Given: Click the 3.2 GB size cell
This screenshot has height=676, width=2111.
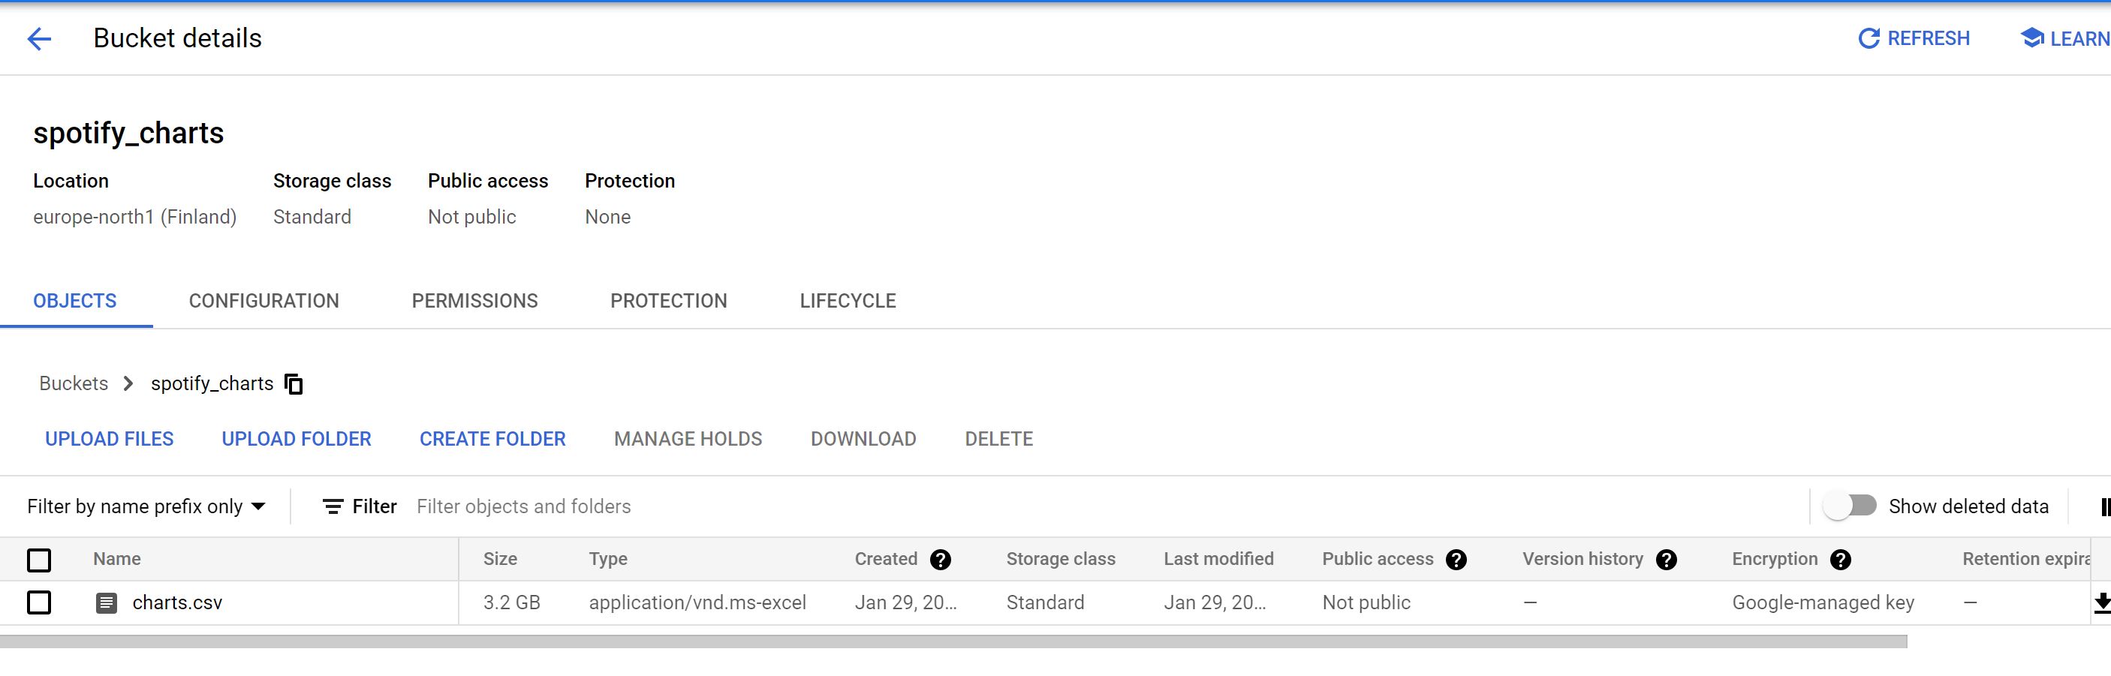Looking at the screenshot, I should tap(511, 603).
